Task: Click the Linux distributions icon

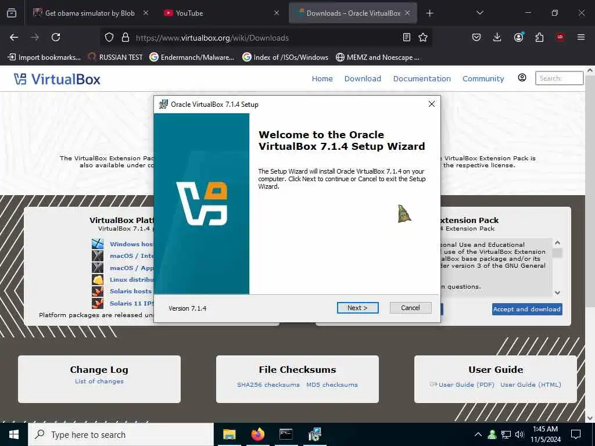Action: [98, 279]
